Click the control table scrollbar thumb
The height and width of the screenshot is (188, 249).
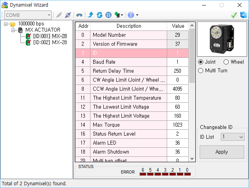[192, 56]
